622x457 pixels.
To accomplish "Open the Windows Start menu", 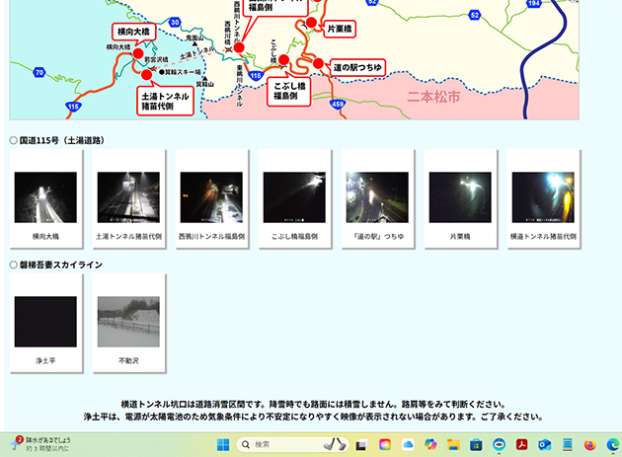I will pyautogui.click(x=222, y=444).
